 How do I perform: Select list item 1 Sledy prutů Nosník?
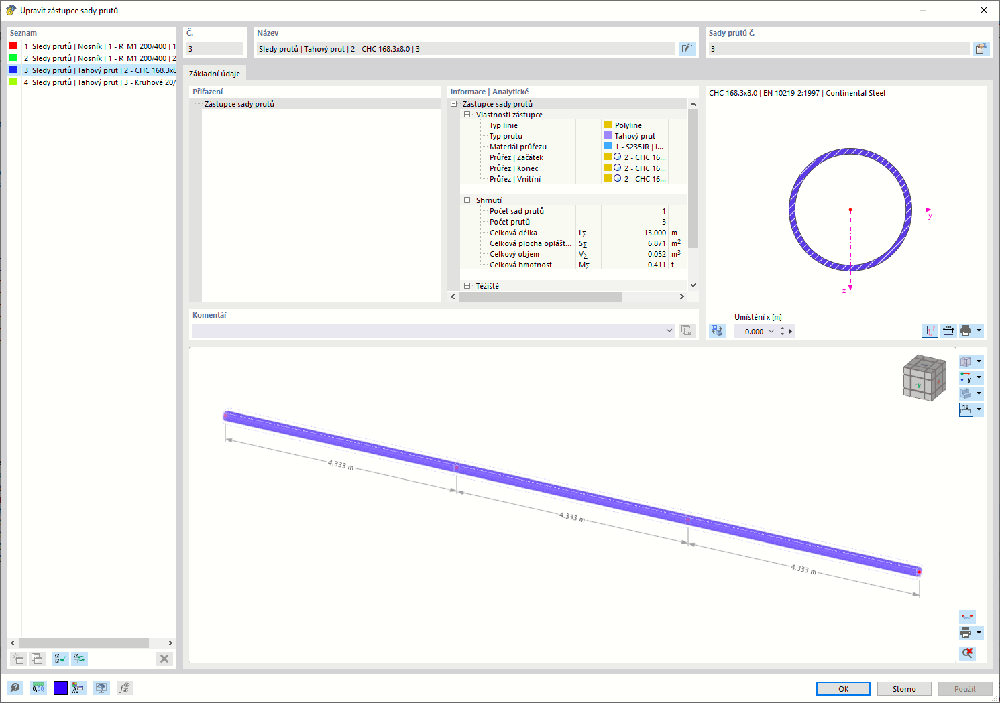(92, 46)
